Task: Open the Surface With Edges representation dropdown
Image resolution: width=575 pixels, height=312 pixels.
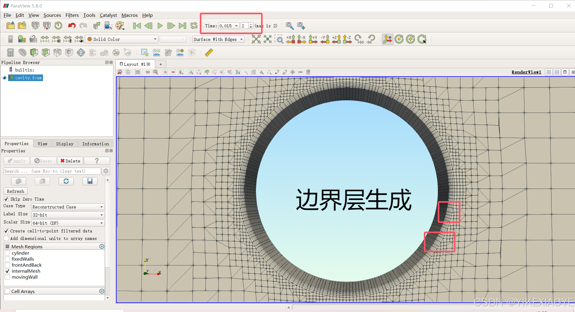Action: 218,39
